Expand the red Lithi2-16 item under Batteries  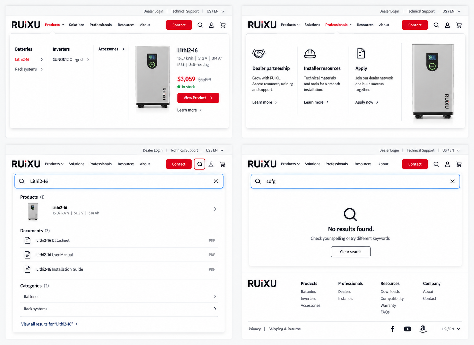click(x=29, y=60)
